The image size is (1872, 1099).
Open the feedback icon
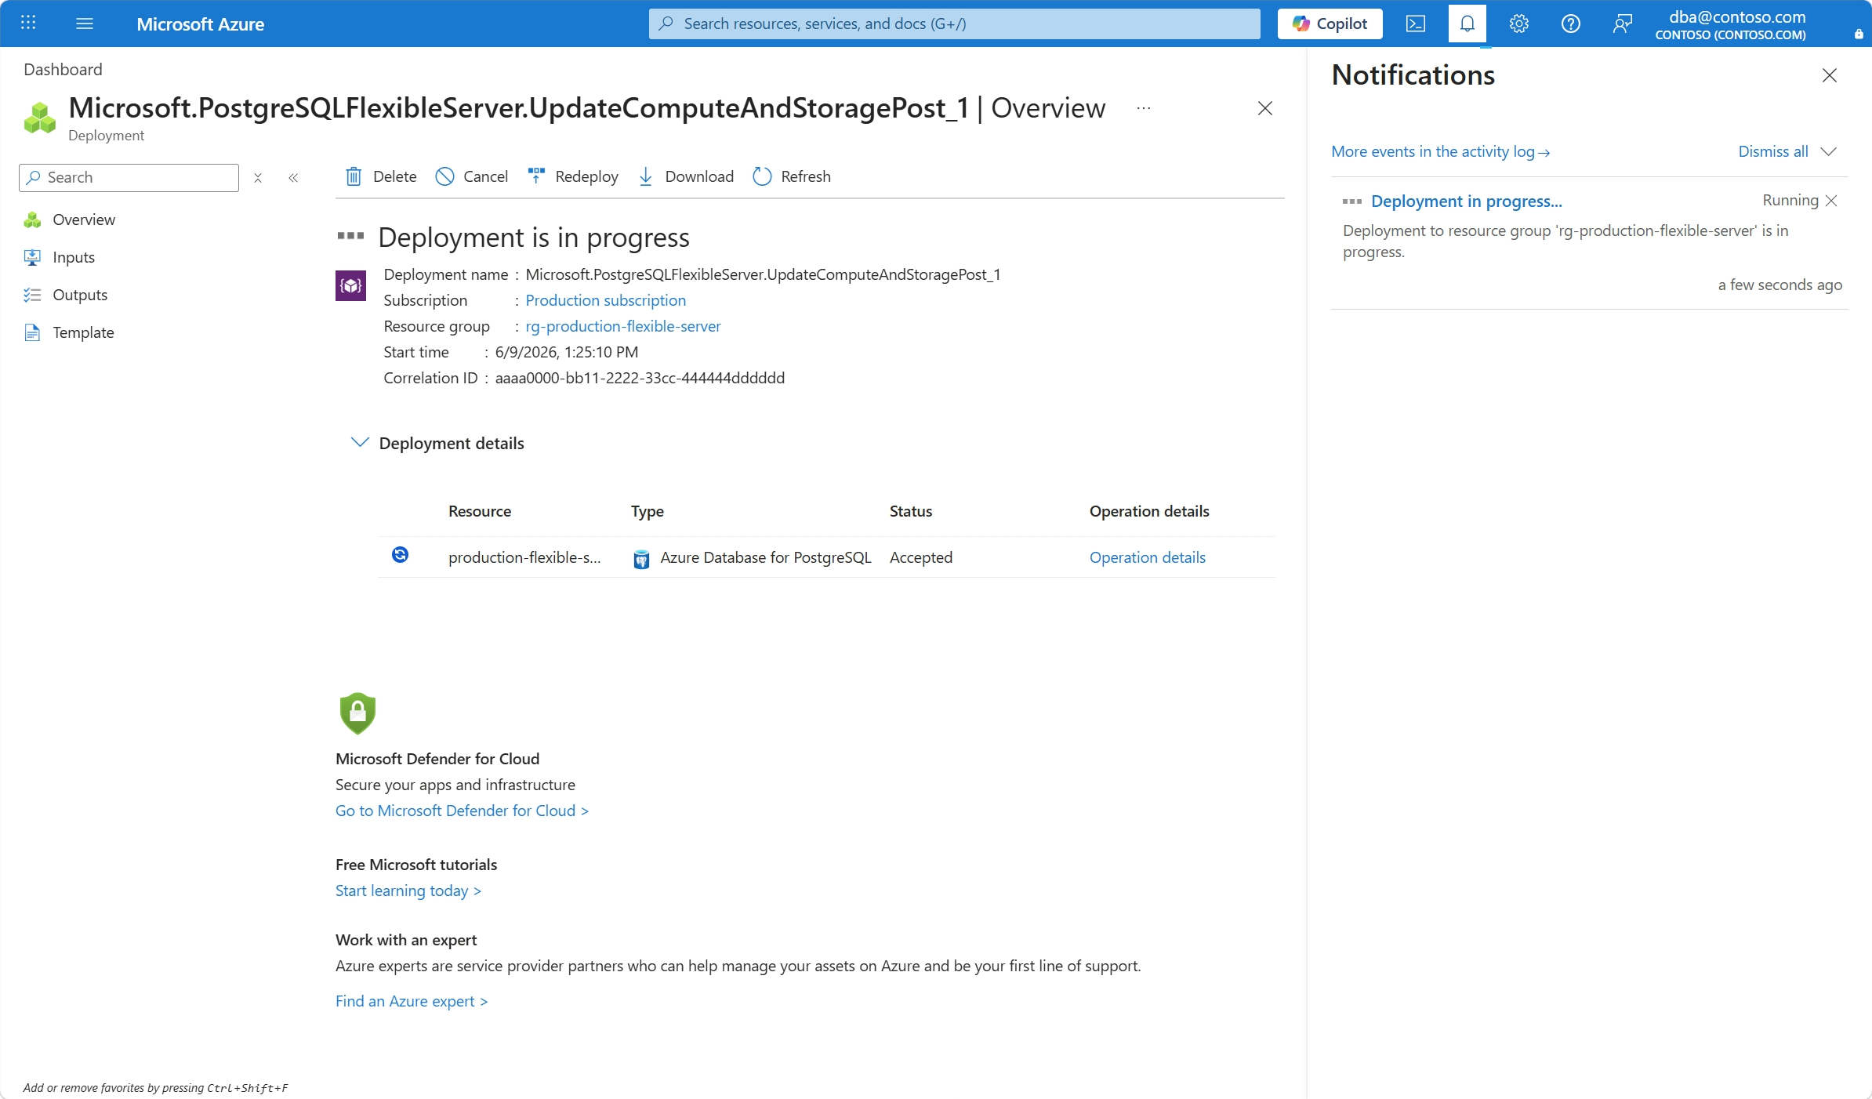coord(1622,24)
